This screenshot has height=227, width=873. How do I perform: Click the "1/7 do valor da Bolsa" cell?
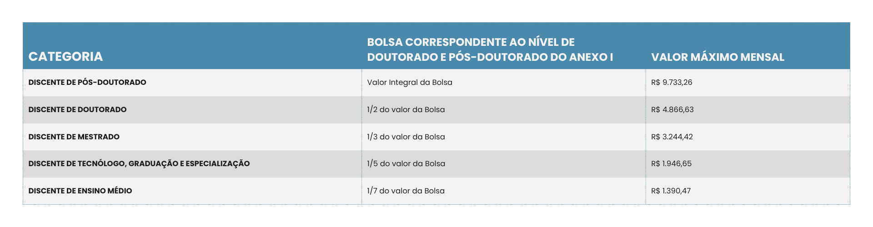tap(406, 191)
